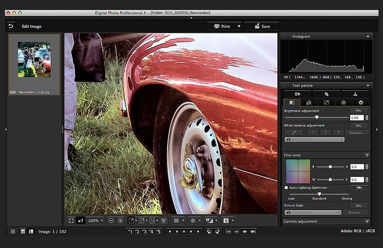The image size is (383, 248).
Task: Expand the Gamma adjustment section
Action: point(367,221)
